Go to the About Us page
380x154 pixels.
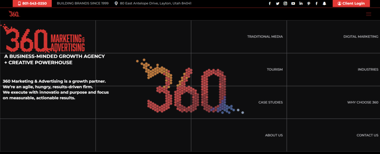(x=274, y=135)
